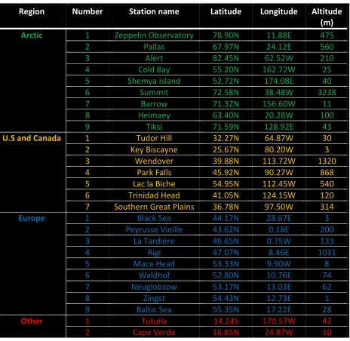
Task: Click the Zingst station name
Action: click(x=154, y=298)
